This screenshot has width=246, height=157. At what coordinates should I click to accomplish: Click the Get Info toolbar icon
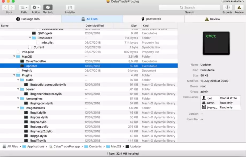click(x=48, y=7)
